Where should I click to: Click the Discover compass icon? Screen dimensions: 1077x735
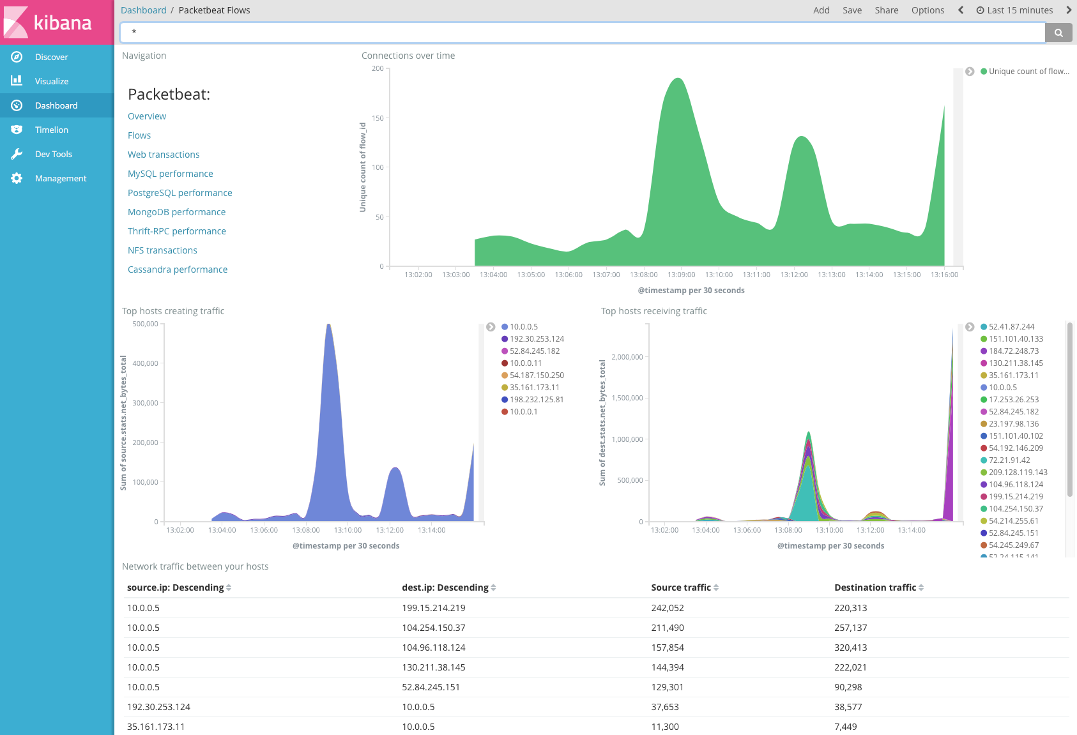coord(17,57)
